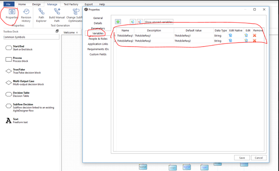The image size is (279, 171).
Task: Sort by the Name column header
Action: click(125, 30)
